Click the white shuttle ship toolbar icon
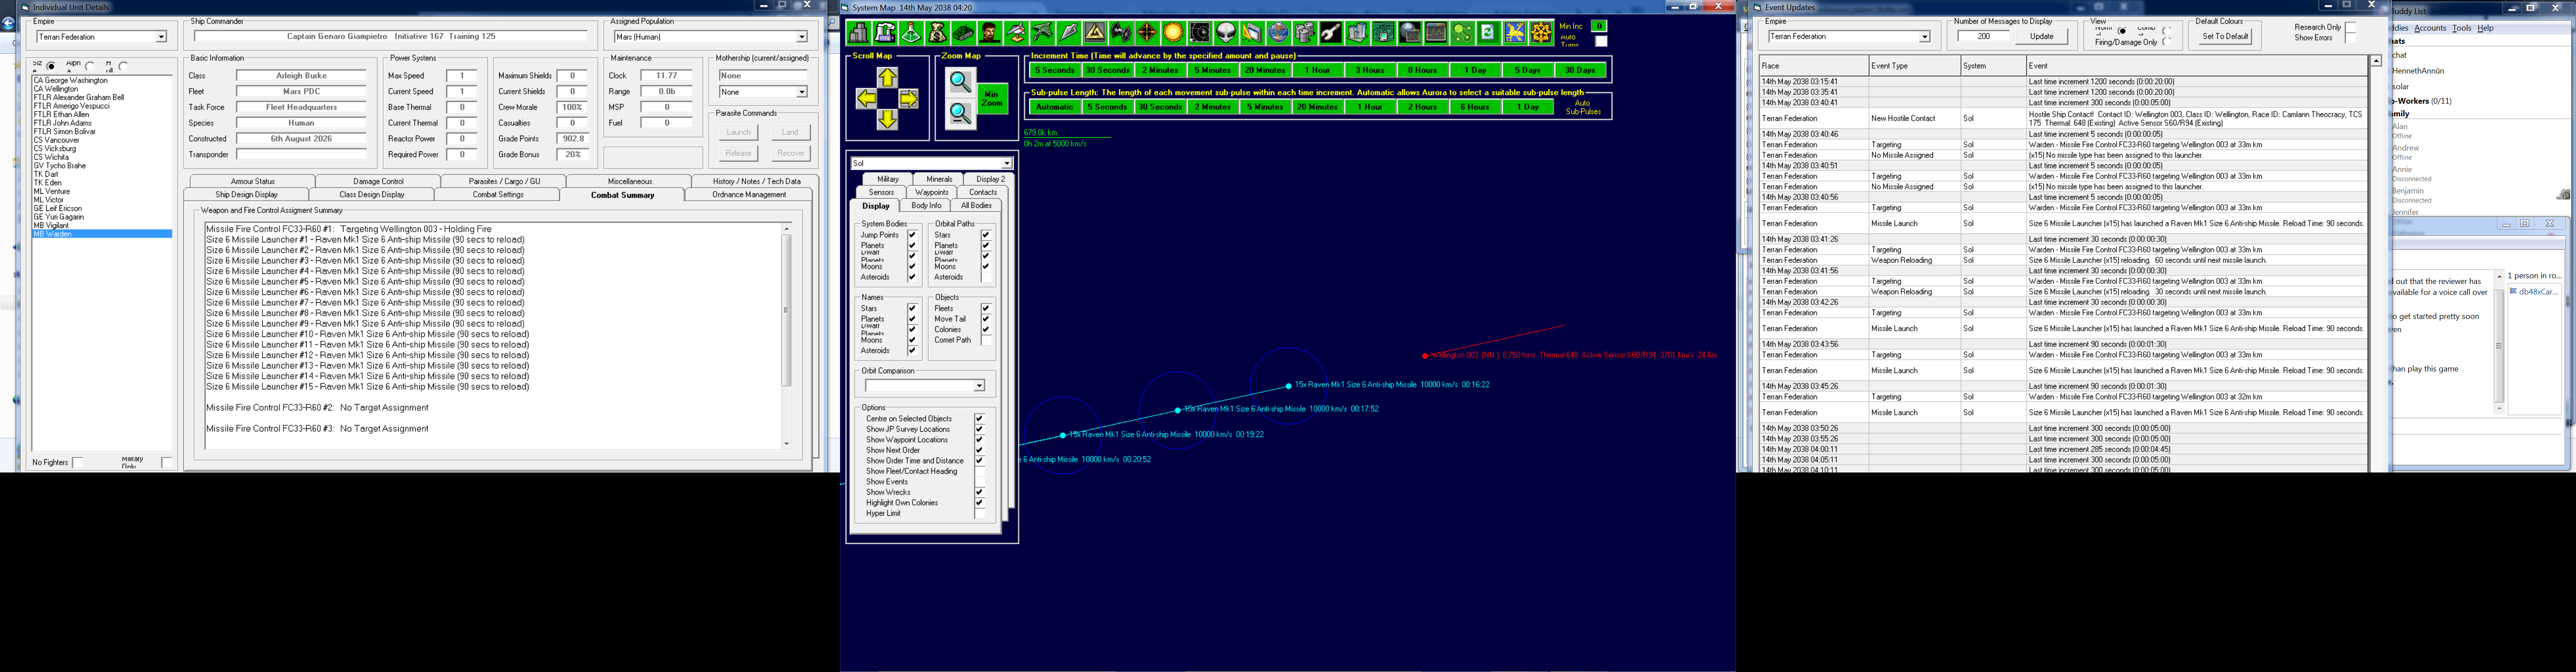Screen dimensions: 2576x672 click(1016, 33)
